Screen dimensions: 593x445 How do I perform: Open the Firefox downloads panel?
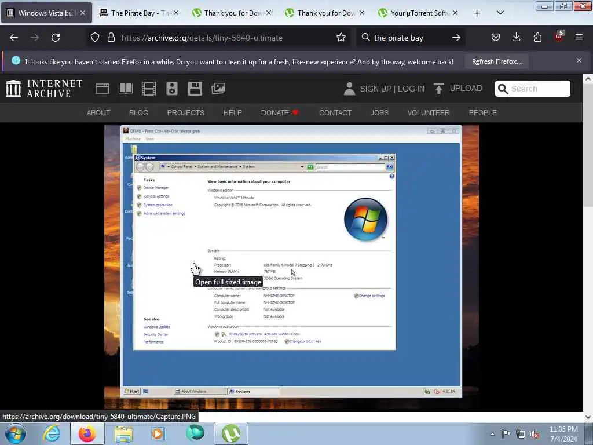tap(516, 38)
